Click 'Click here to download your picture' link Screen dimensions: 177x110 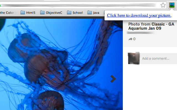tap(139, 15)
